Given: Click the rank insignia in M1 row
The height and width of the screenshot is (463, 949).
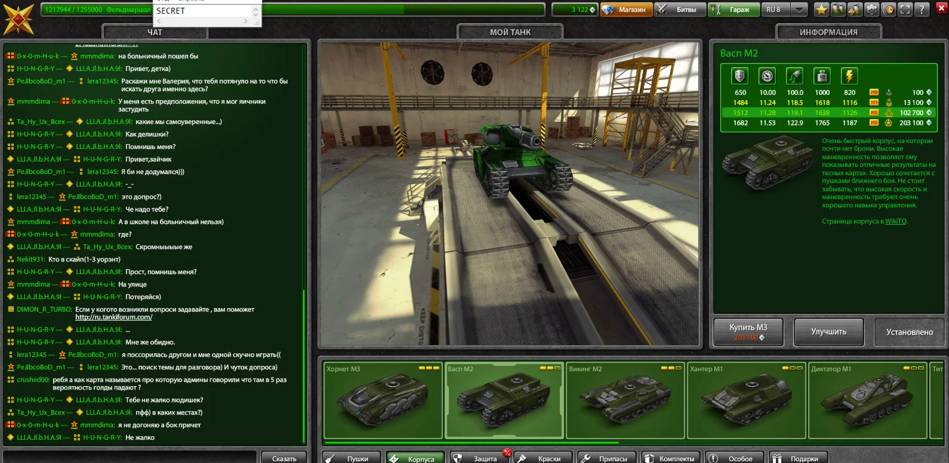Looking at the screenshot, I should [889, 102].
